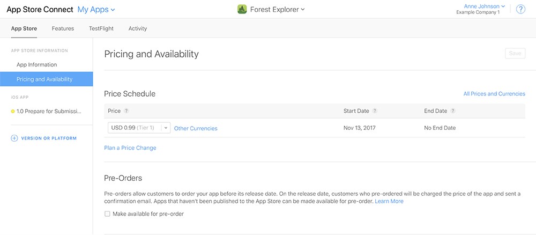Open the All Prices and Currencies link
This screenshot has height=235, width=536.
pos(494,94)
